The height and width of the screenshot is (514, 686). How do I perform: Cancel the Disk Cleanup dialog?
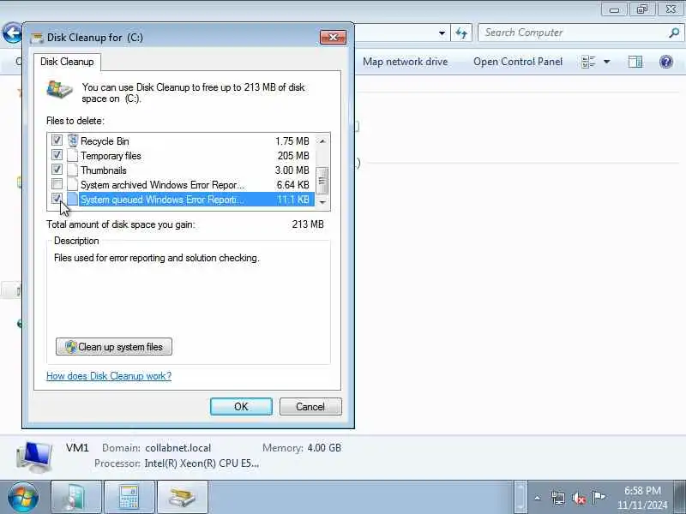(x=310, y=406)
